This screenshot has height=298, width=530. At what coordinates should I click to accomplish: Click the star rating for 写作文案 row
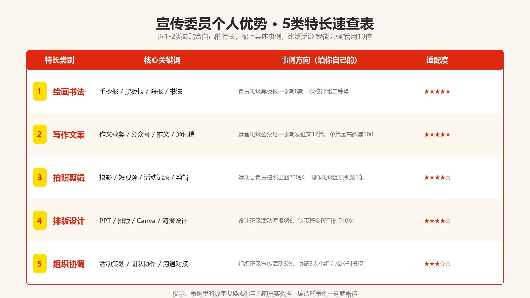[437, 134]
